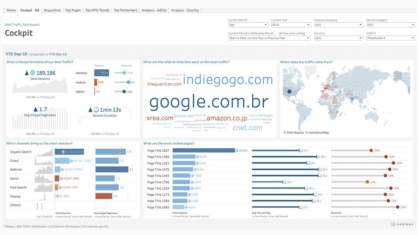Click the Tableau logo in the footer

402,224
